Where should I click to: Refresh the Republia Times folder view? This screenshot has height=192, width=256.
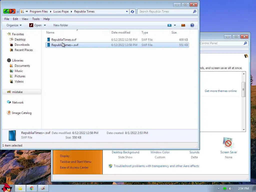click(x=132, y=11)
